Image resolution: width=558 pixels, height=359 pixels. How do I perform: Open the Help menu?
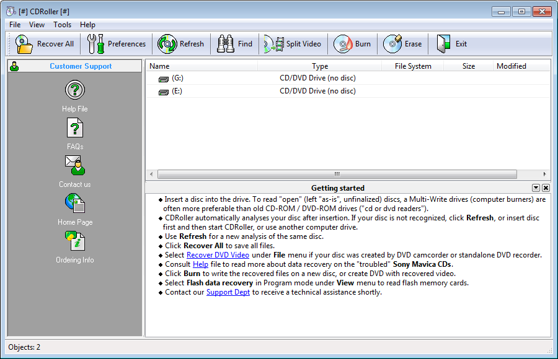coord(87,25)
